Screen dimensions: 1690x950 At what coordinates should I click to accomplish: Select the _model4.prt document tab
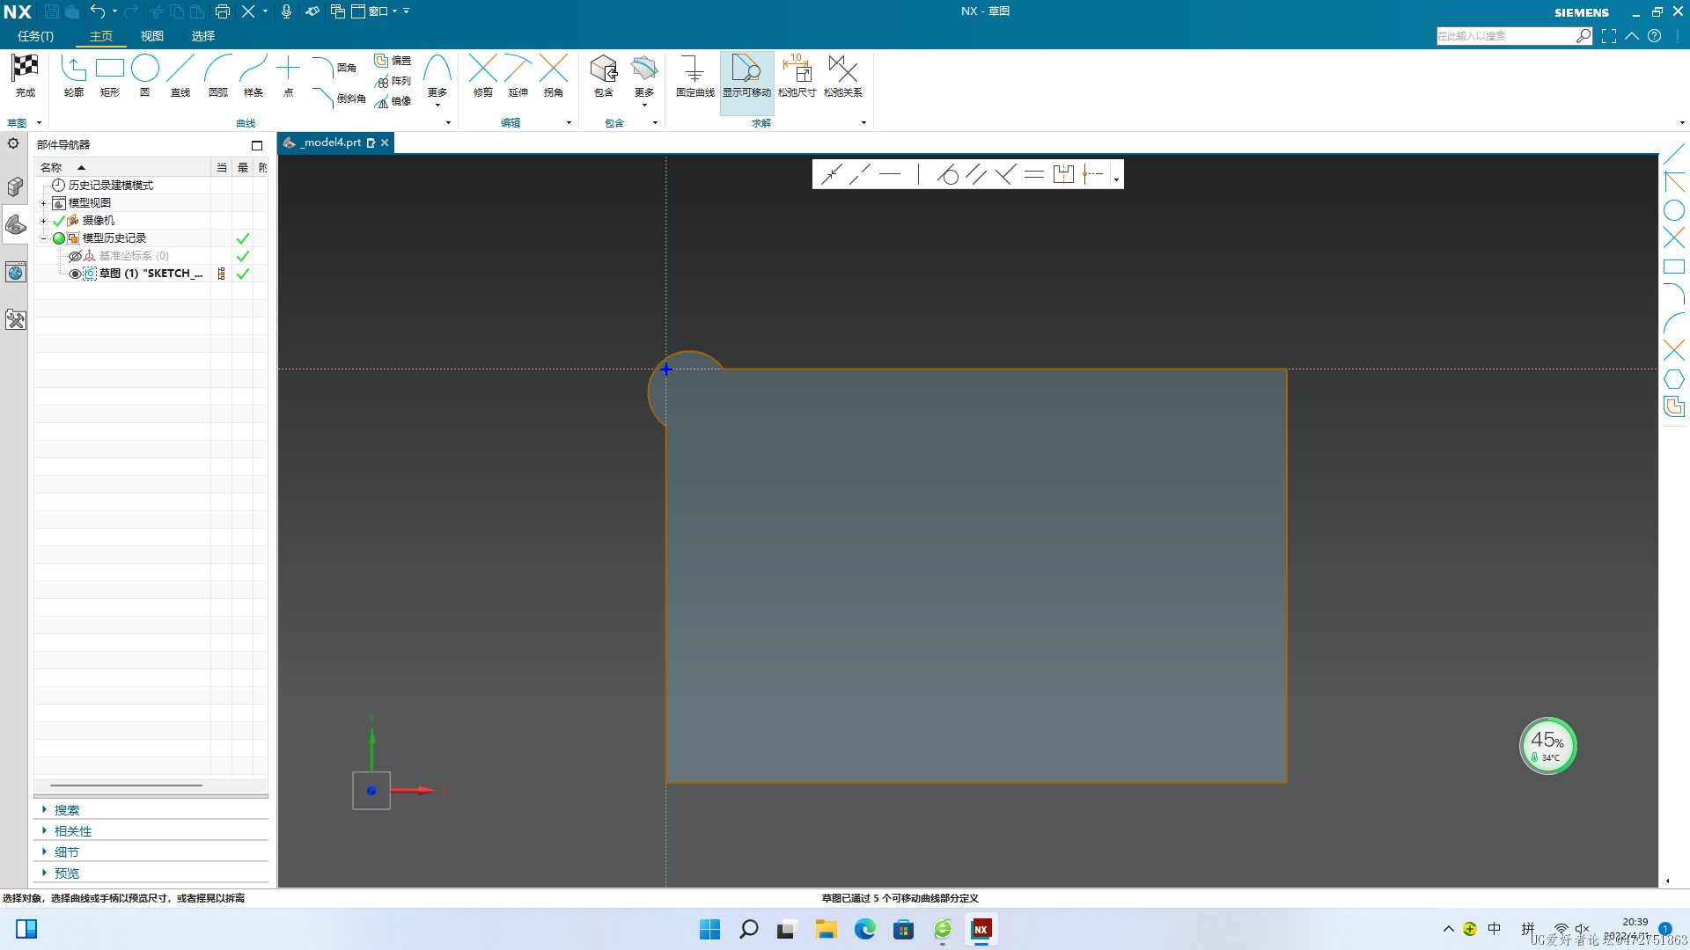[330, 142]
